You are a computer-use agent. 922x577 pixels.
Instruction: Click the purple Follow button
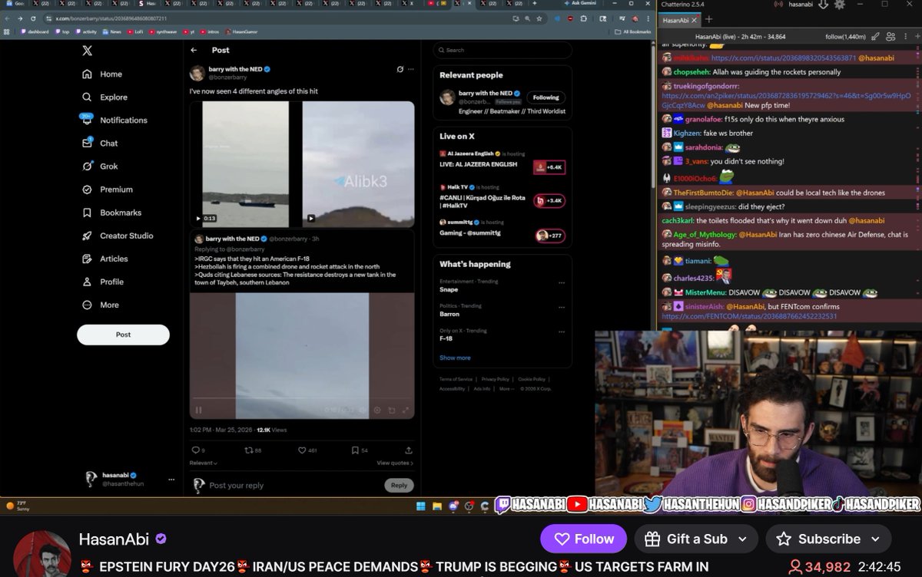pos(583,539)
